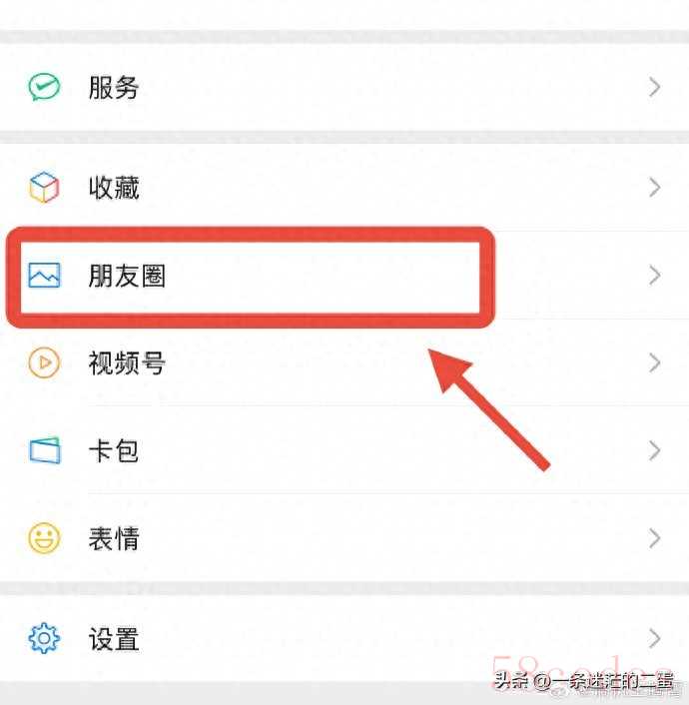Open the 表情 entry

coord(344,538)
